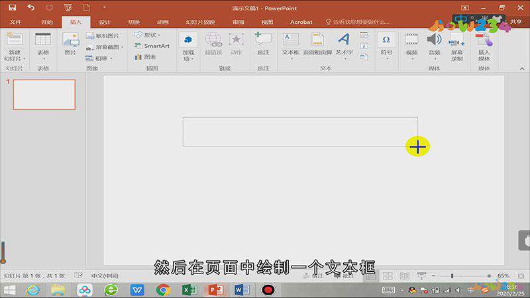Open file explorer folder from taskbar

tap(58, 290)
